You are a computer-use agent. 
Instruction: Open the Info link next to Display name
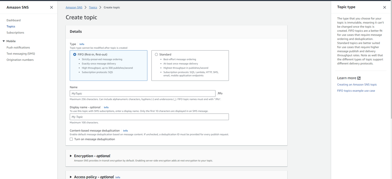click(x=106, y=108)
